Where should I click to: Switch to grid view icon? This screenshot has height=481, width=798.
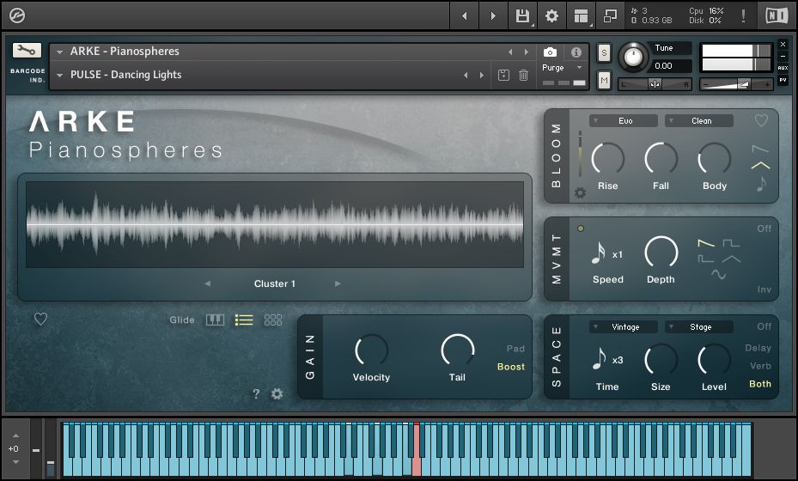273,320
